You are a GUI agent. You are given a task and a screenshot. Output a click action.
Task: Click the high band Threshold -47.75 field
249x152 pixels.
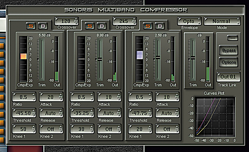tap(140, 113)
